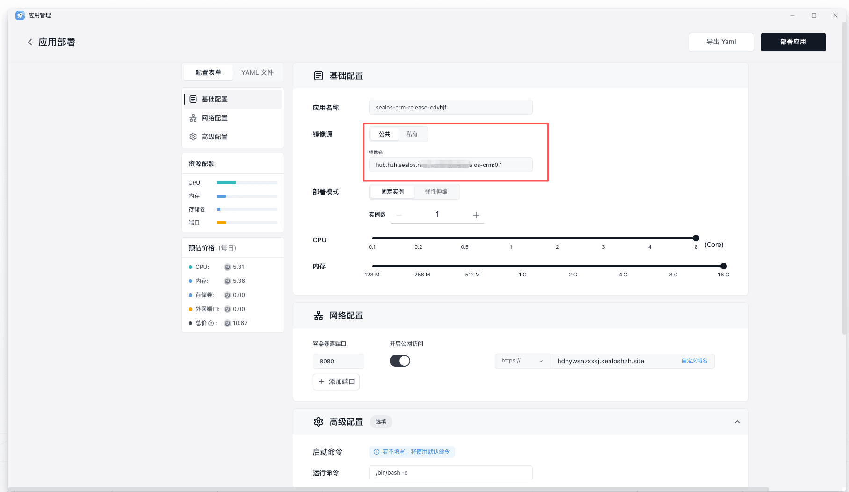Select 公共 image source option
The height and width of the screenshot is (492, 849).
coord(385,134)
